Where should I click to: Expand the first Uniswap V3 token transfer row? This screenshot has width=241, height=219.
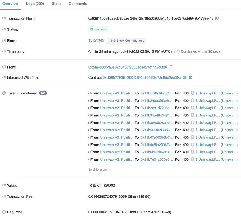click(88, 93)
